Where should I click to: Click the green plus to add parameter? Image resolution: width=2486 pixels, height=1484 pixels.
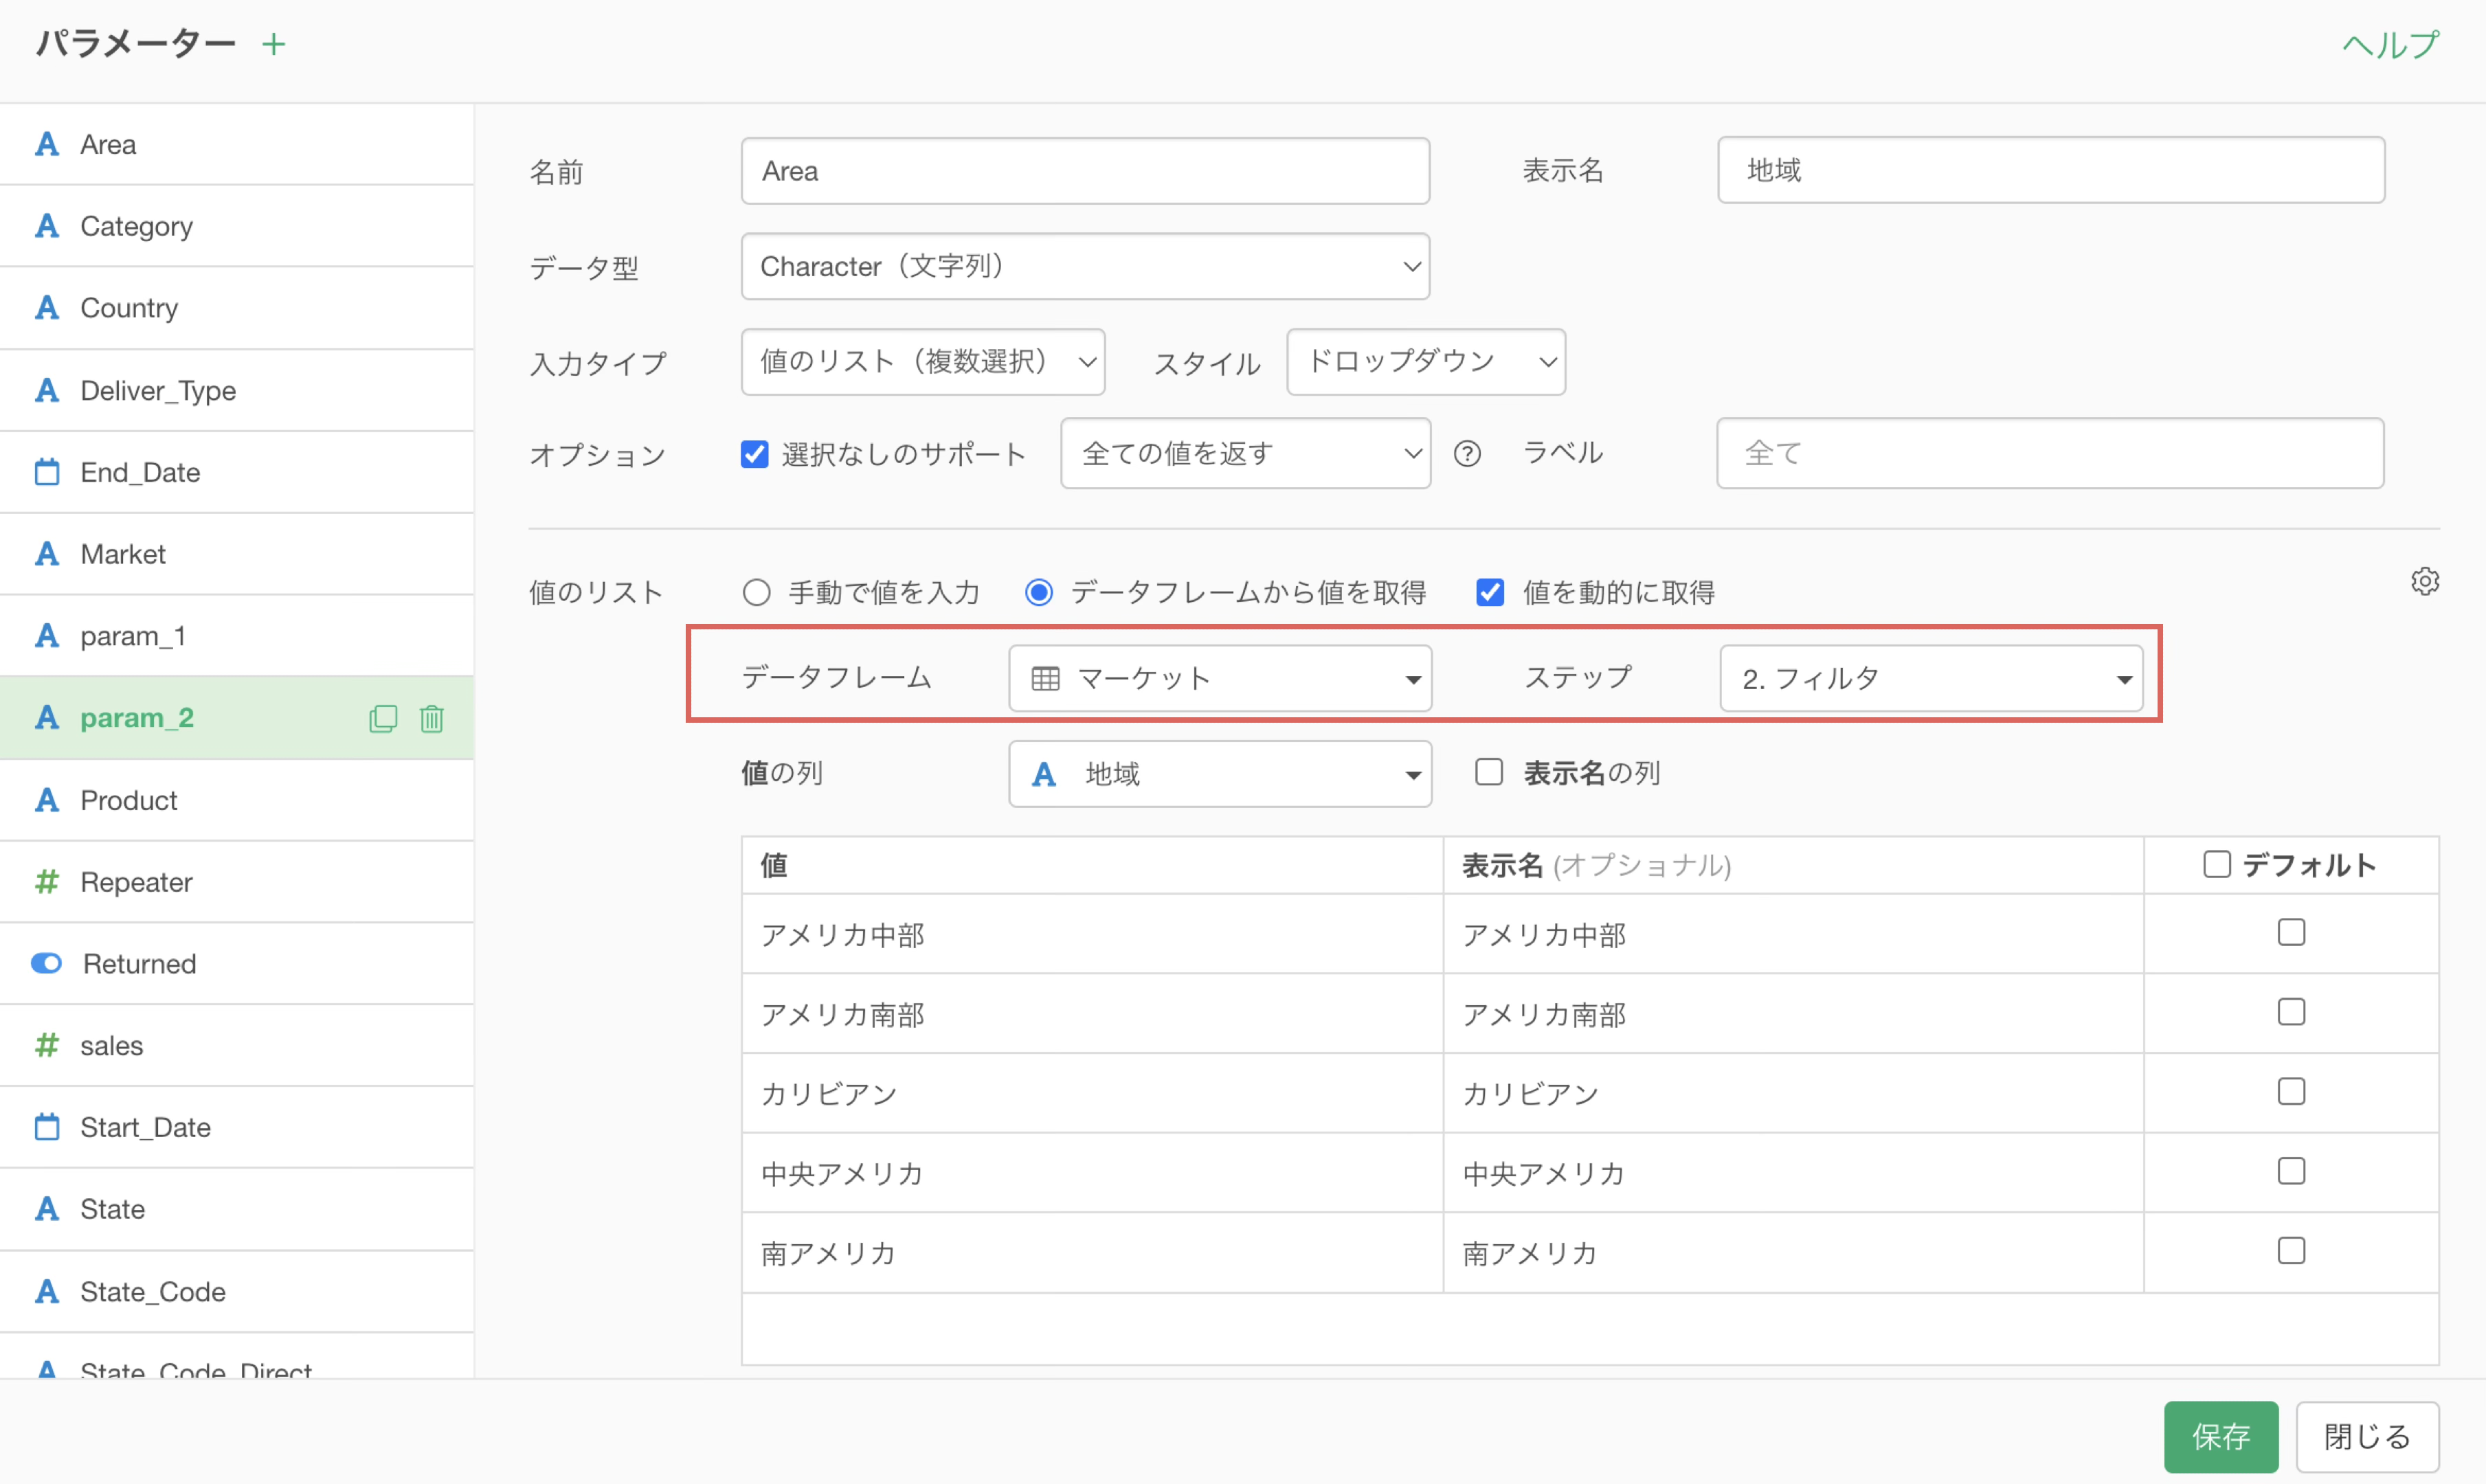point(273,44)
